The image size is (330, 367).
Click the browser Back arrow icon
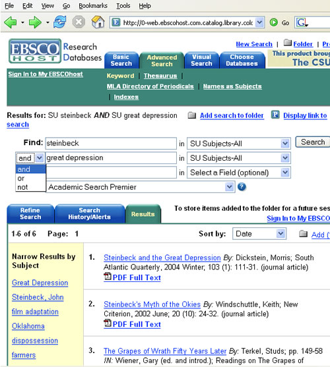(x=11, y=22)
